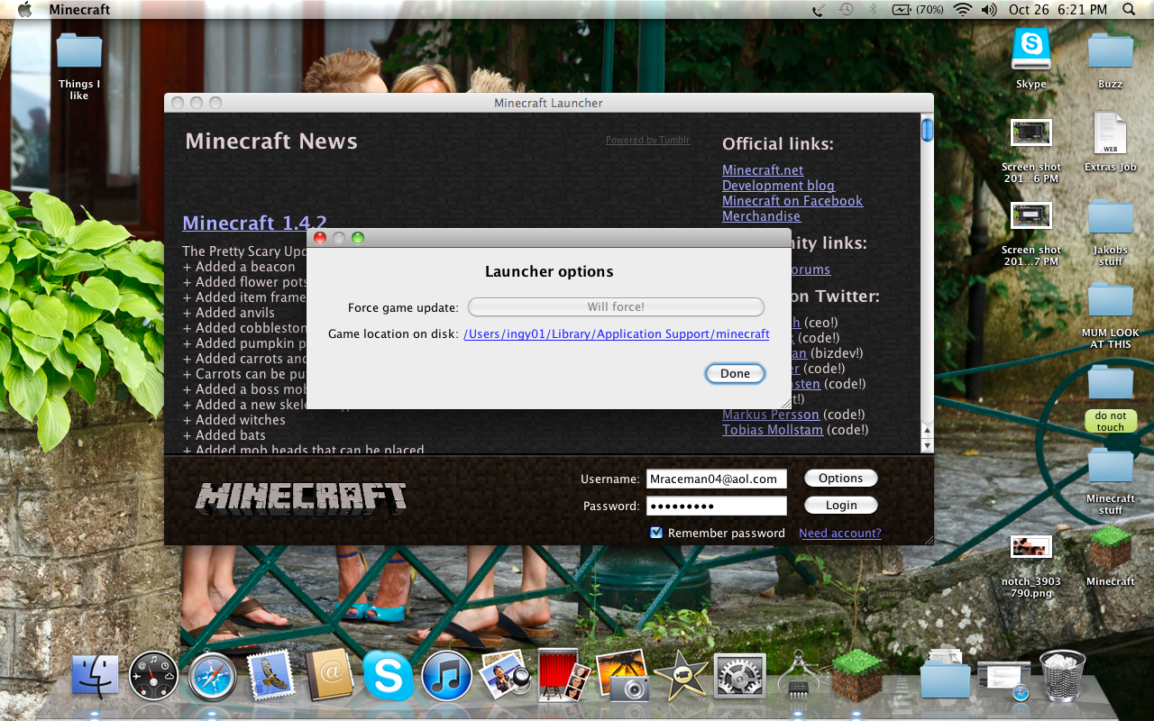1154x721 pixels.
Task: Open the Trash in the Dock
Action: tap(1062, 676)
